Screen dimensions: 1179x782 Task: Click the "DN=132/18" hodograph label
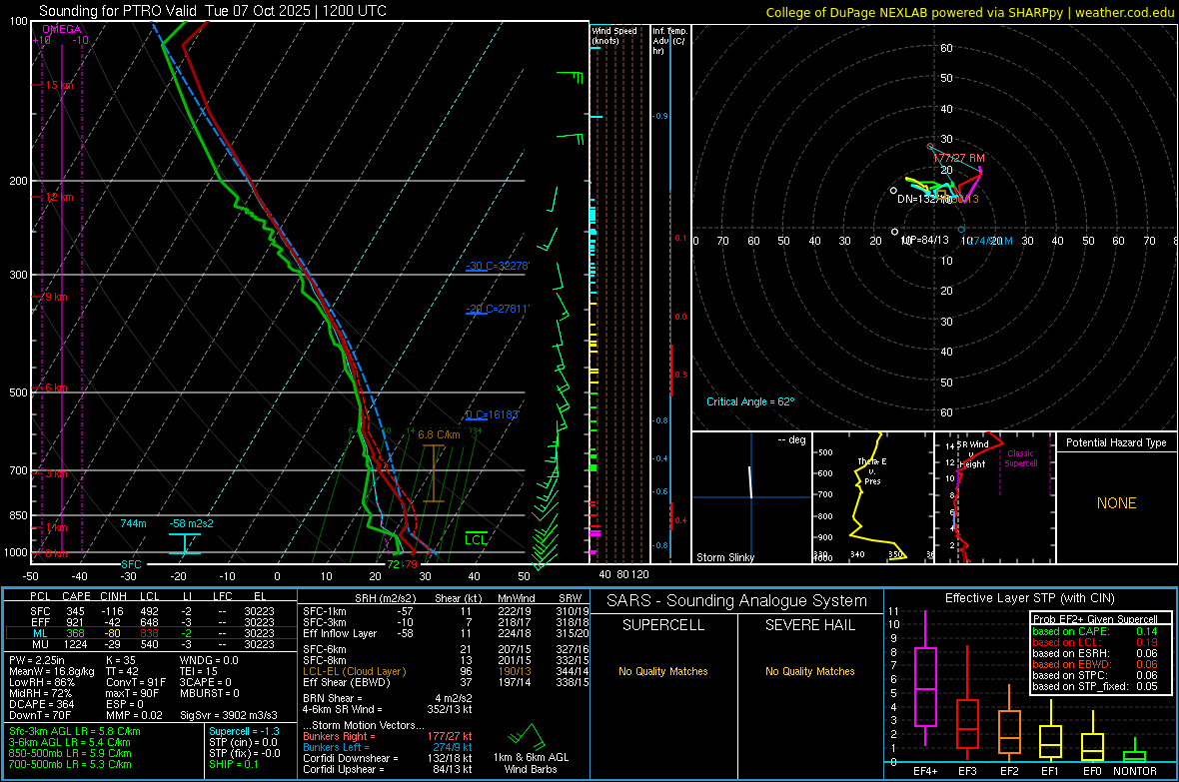923,200
